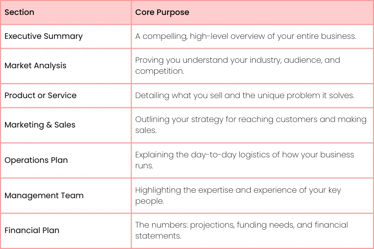Select the "Operations Plan" section cell

[36, 160]
